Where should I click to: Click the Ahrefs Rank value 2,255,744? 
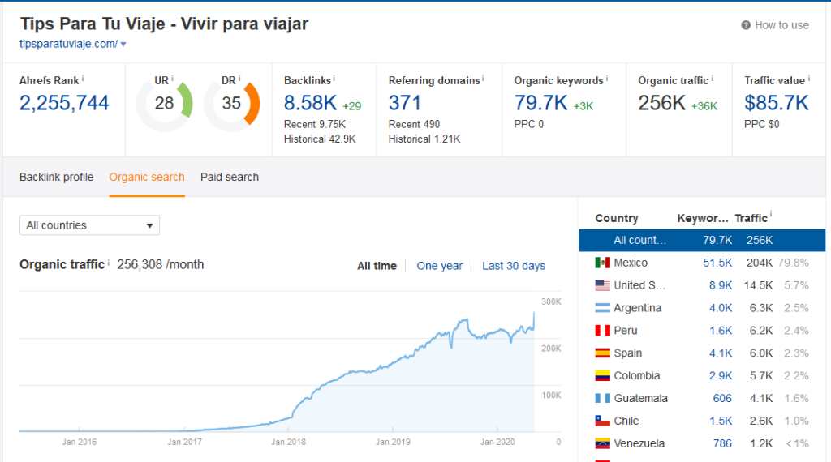point(64,103)
